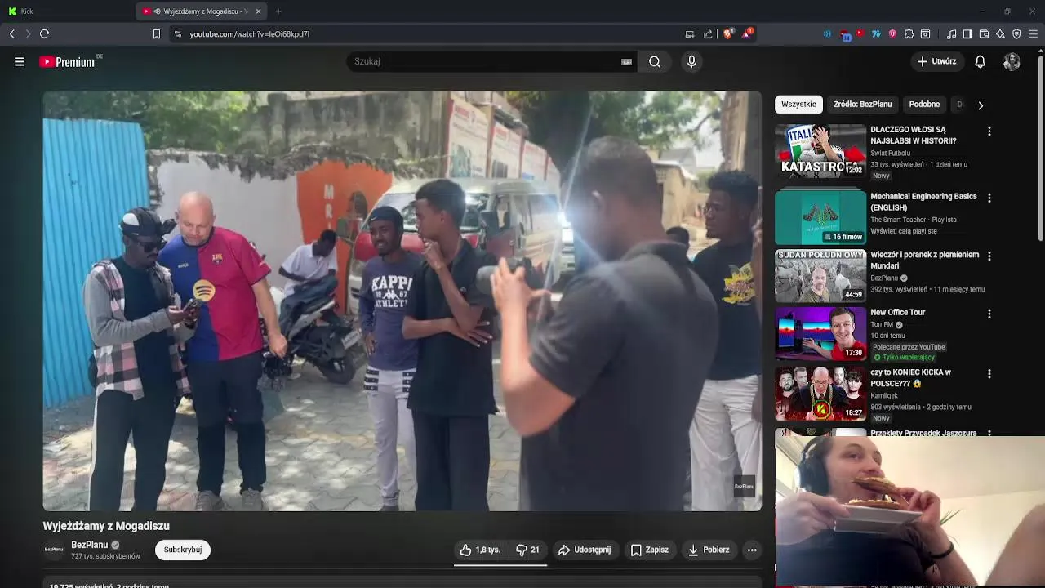Screen dimensions: 1045x588
Task: Open Leo AI sparkle icon
Action: 1000,33
